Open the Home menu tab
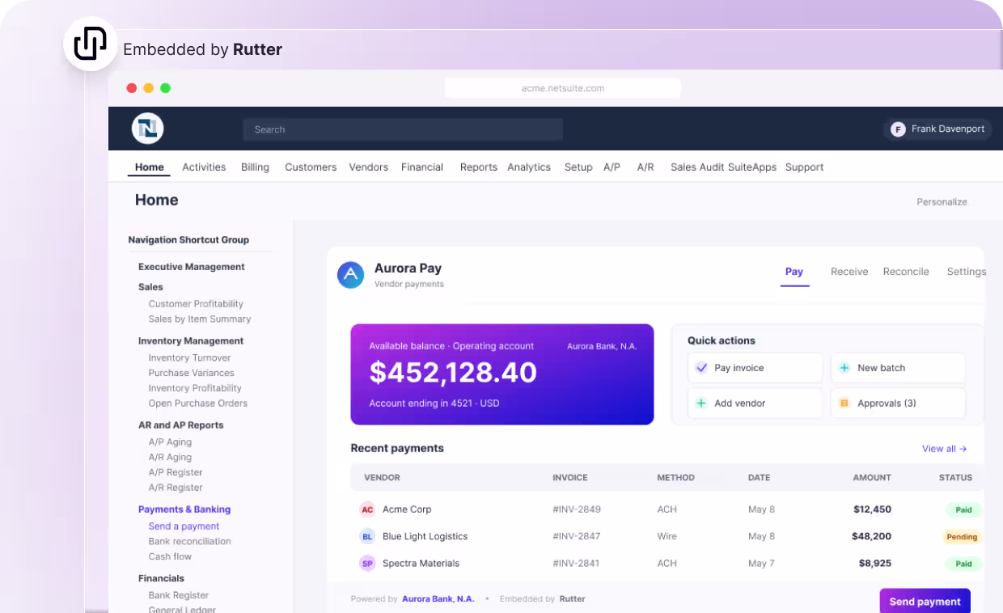The height and width of the screenshot is (613, 1003). click(150, 167)
